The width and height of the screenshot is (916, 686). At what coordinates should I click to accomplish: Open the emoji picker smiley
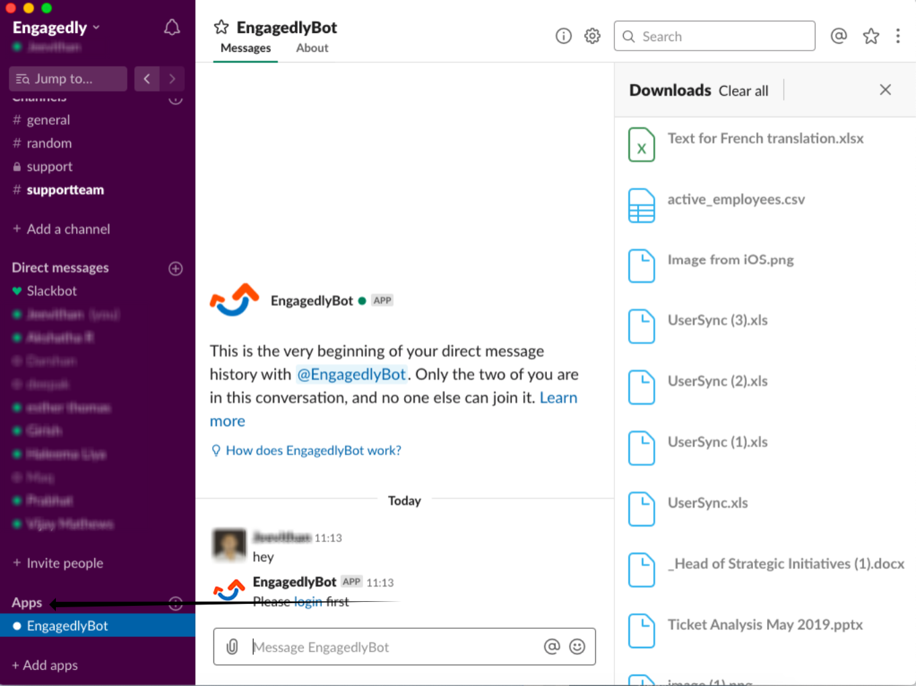577,647
